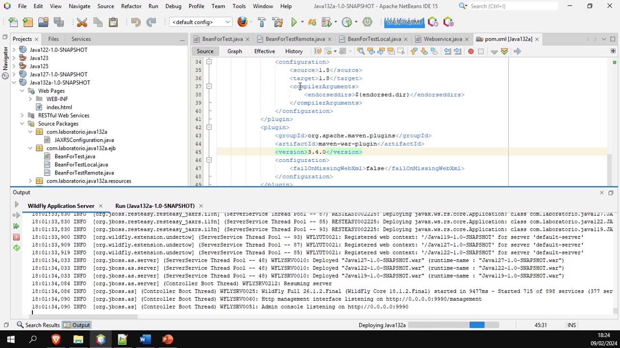Screen dimensions: 620x348
Task: Select the Source view button
Action: 205,51
